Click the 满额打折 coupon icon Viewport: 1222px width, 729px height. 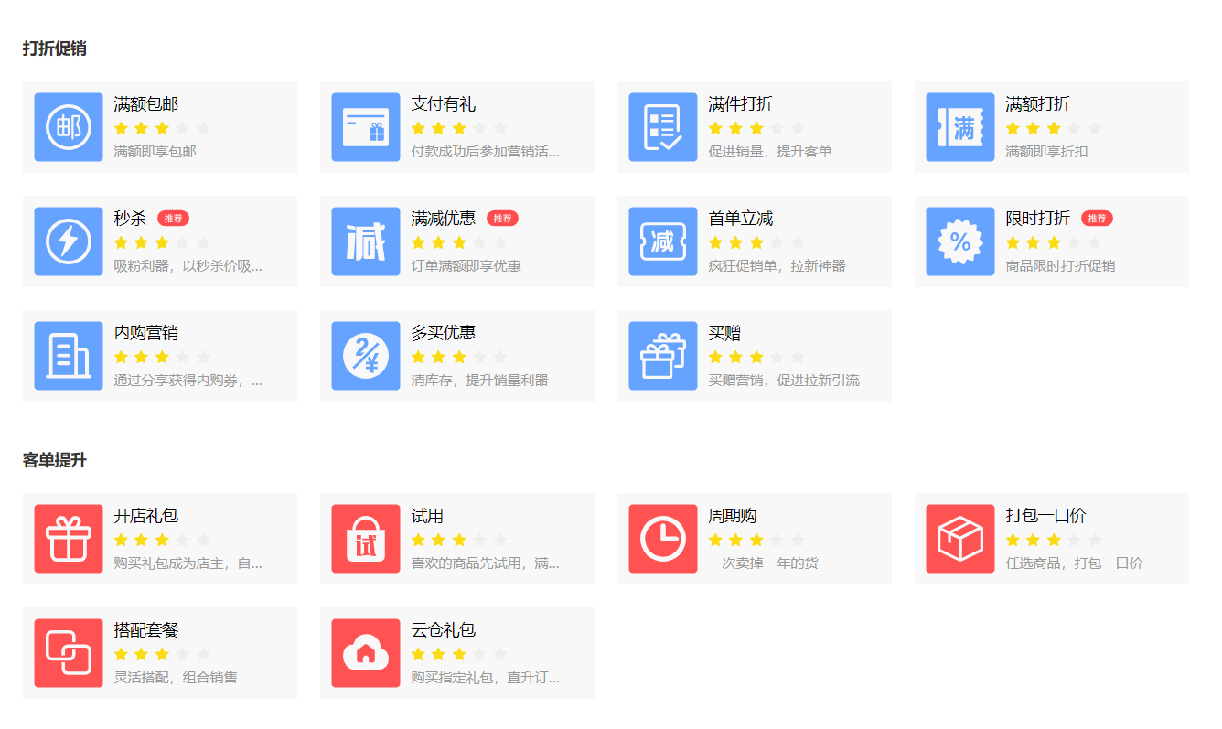click(x=960, y=127)
